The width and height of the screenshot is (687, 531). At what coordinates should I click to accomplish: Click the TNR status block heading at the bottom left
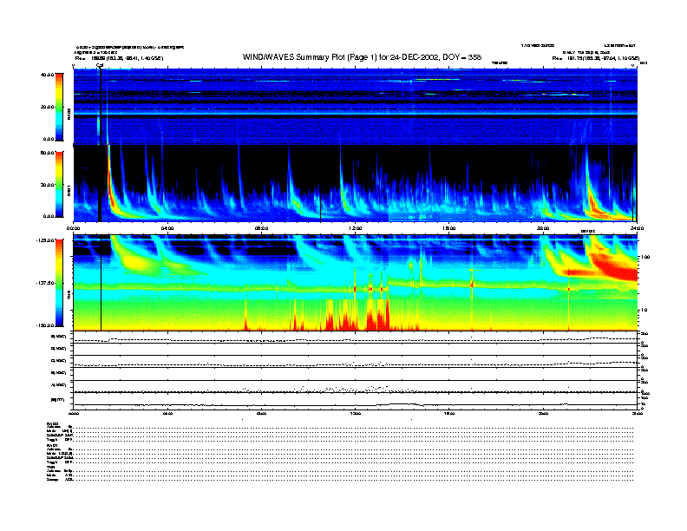[50, 468]
